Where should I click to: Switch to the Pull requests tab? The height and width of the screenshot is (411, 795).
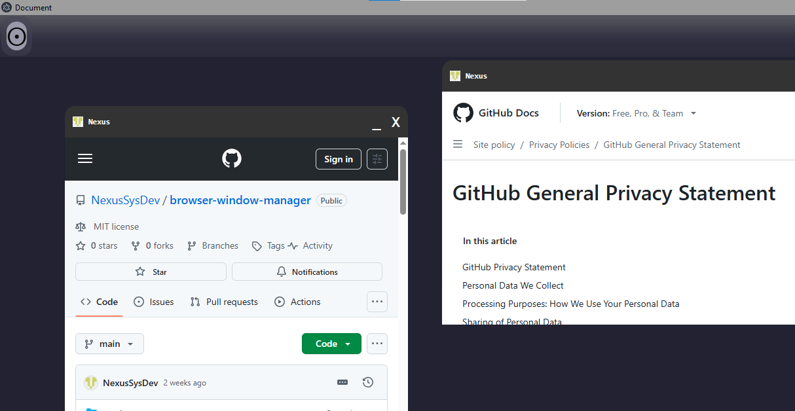224,302
